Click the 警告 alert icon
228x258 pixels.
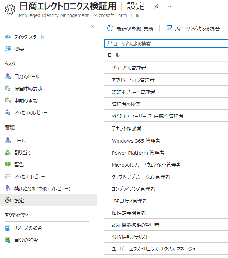tap(8, 164)
